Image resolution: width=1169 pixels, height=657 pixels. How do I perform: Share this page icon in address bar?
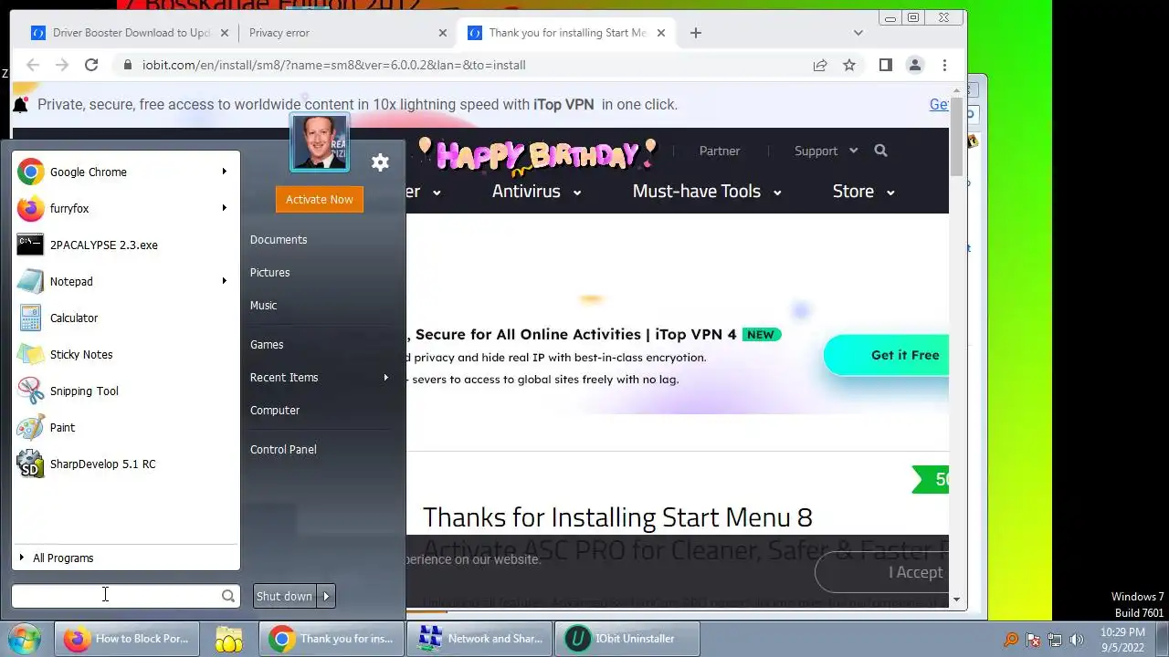820,65
